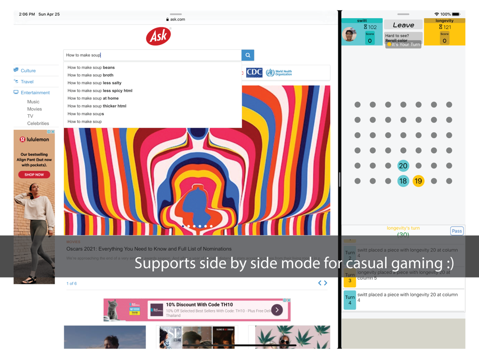479x359 pixels.
Task: Click the CDC logo
Action: click(254, 72)
